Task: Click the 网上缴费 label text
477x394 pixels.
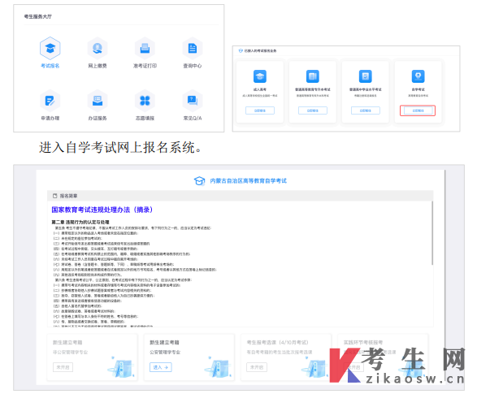Action: (98, 66)
